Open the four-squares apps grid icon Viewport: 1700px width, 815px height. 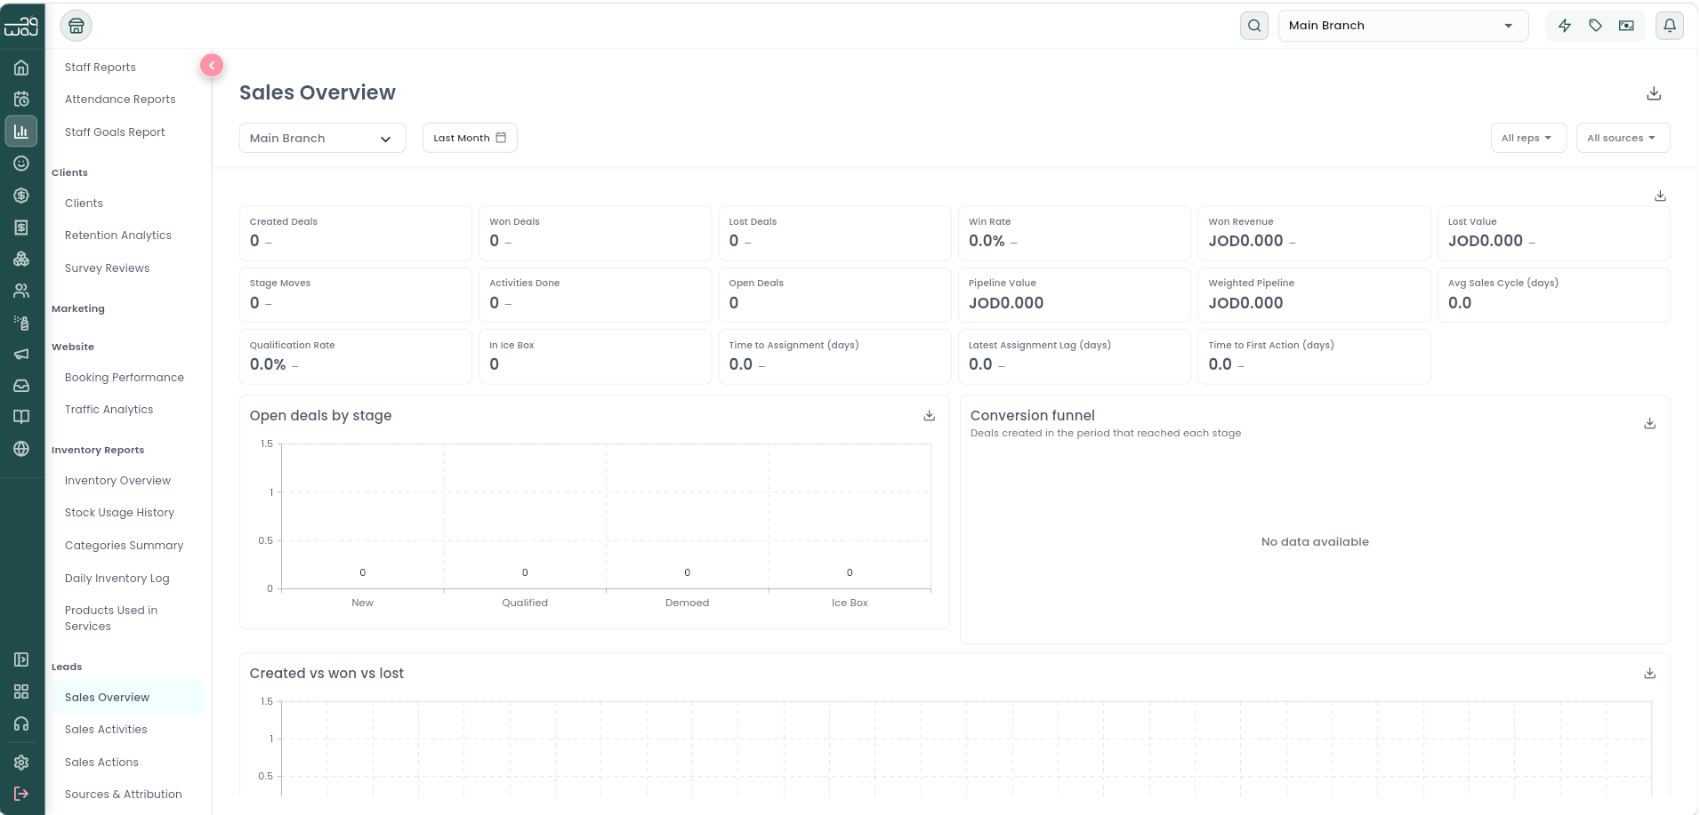click(x=21, y=691)
